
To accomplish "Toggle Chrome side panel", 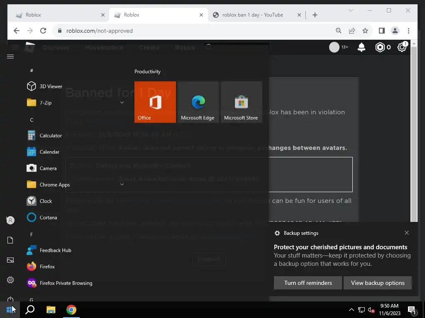I will coord(382,31).
